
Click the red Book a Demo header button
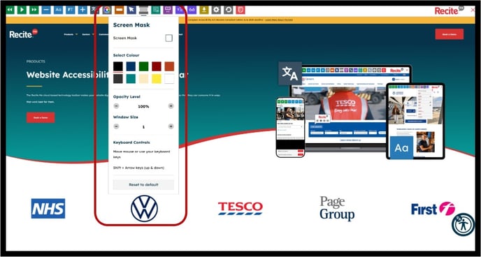[x=449, y=34]
